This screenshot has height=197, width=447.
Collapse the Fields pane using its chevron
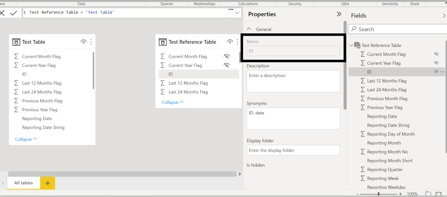[444, 16]
